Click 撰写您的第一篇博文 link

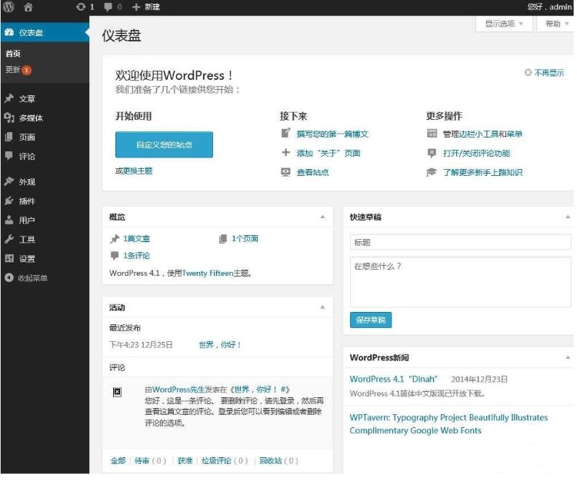pos(332,134)
